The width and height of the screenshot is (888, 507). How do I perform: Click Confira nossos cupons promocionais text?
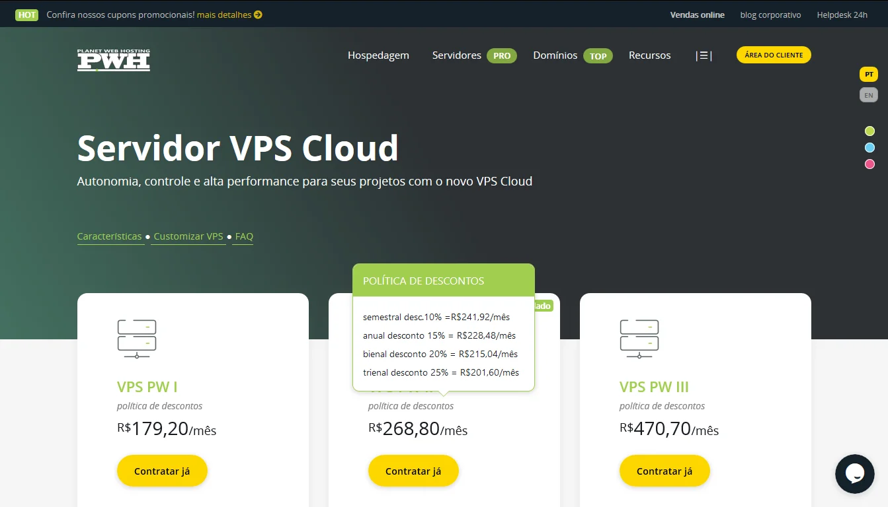pos(120,15)
